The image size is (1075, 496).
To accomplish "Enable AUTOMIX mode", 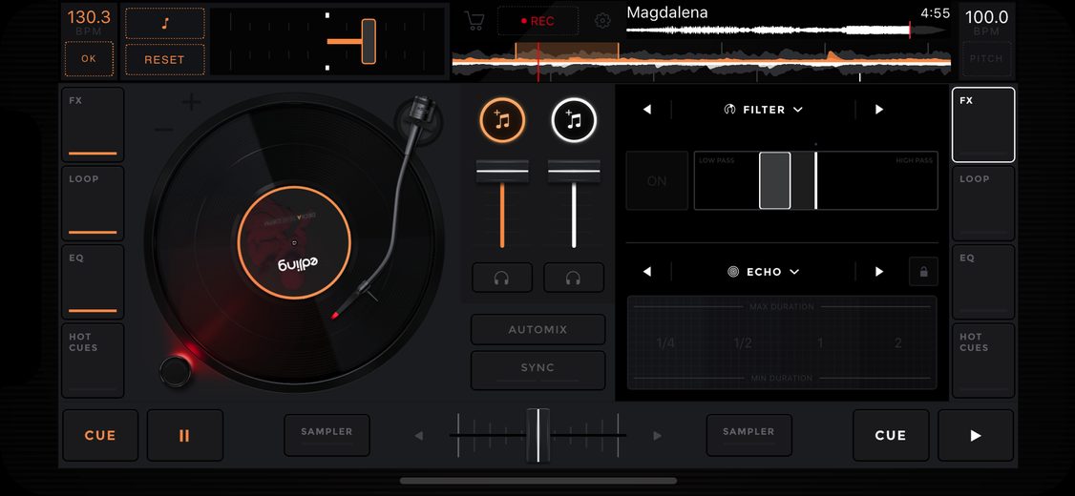I will (537, 329).
